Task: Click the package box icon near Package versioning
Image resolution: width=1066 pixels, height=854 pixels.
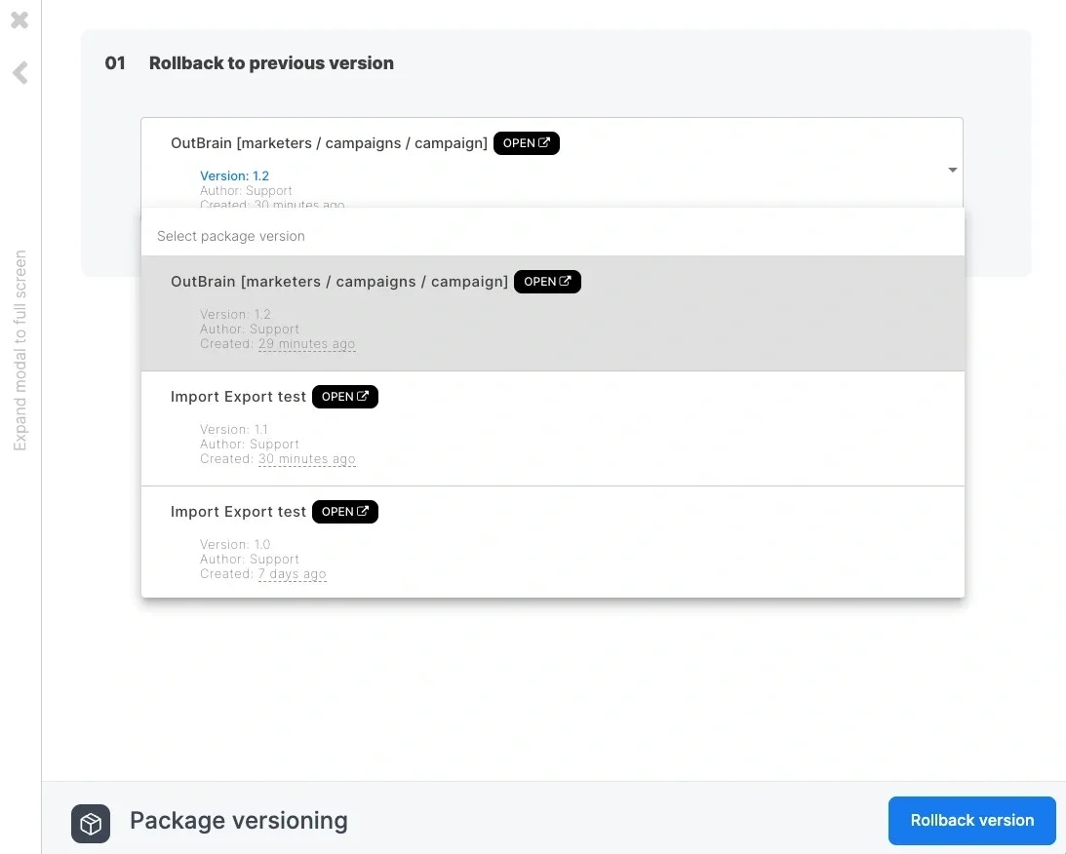Action: 90,824
